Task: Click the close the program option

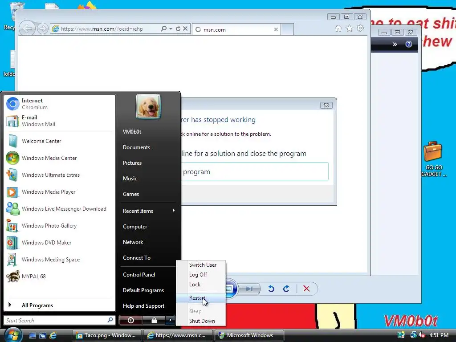Action: tap(255, 171)
